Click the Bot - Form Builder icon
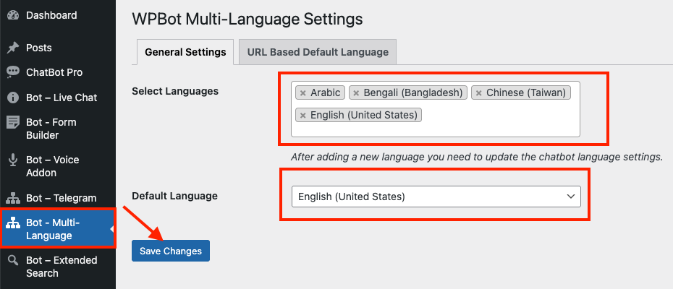673x289 pixels. [13, 123]
